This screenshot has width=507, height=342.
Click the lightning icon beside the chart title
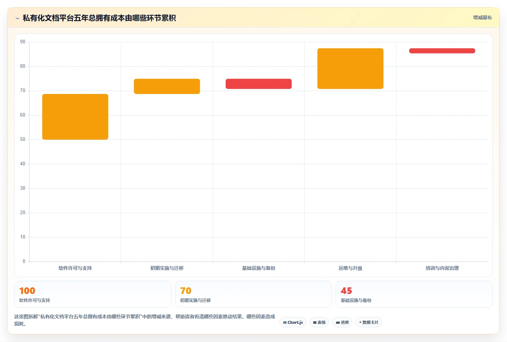(x=17, y=18)
